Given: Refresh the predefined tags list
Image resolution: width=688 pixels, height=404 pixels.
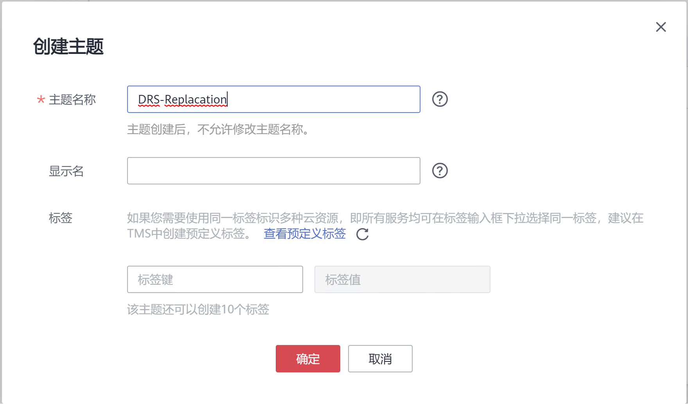Looking at the screenshot, I should tap(362, 234).
